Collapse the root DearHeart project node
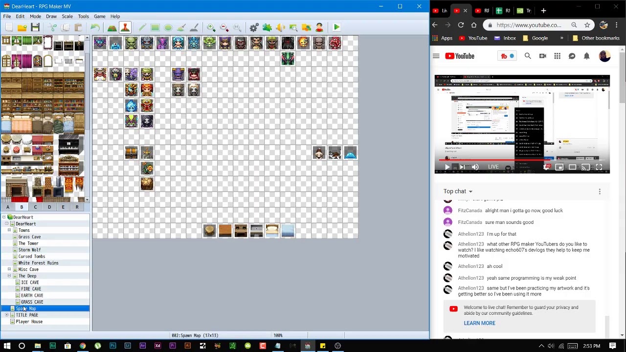This screenshot has height=352, width=626. point(3,217)
